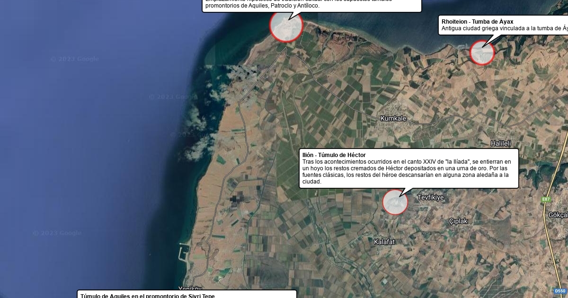Image resolution: width=568 pixels, height=298 pixels.
Task: Click the top popup mentioning Aquiles, Patroclo y Antíloco
Action: click(x=311, y=5)
